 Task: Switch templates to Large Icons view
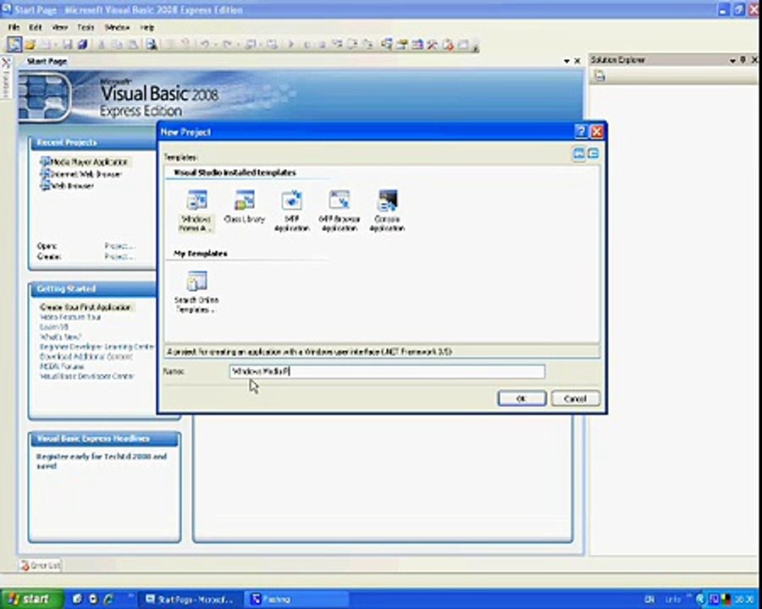coord(579,154)
